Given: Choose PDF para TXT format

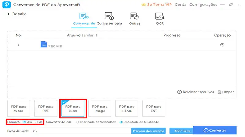Looking at the screenshot, I should click(154, 108).
